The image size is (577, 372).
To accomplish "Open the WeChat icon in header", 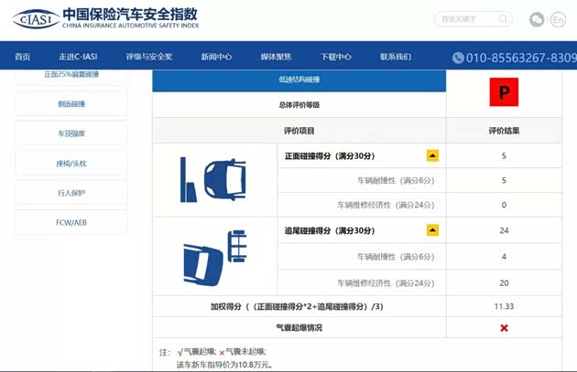I will pyautogui.click(x=537, y=19).
